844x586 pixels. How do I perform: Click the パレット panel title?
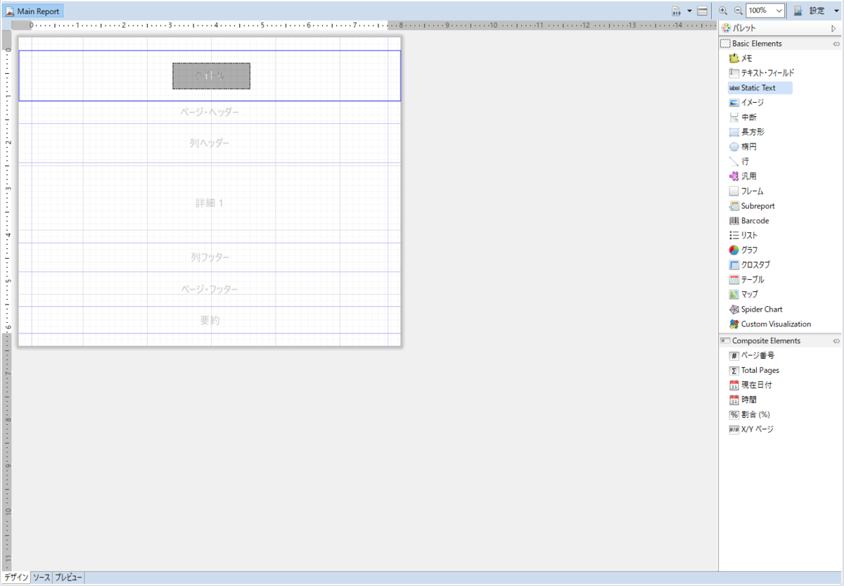coord(745,29)
